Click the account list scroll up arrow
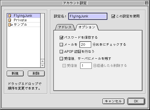150x110 pixels. (42, 61)
